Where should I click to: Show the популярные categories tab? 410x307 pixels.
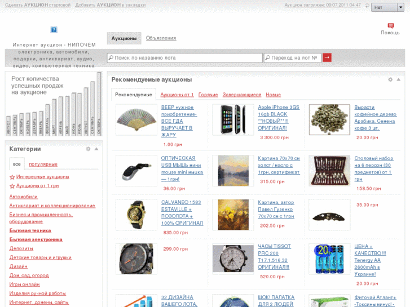tap(43, 164)
